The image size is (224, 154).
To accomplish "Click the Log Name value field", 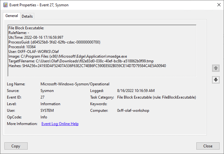I will pyautogui.click(x=75, y=84).
